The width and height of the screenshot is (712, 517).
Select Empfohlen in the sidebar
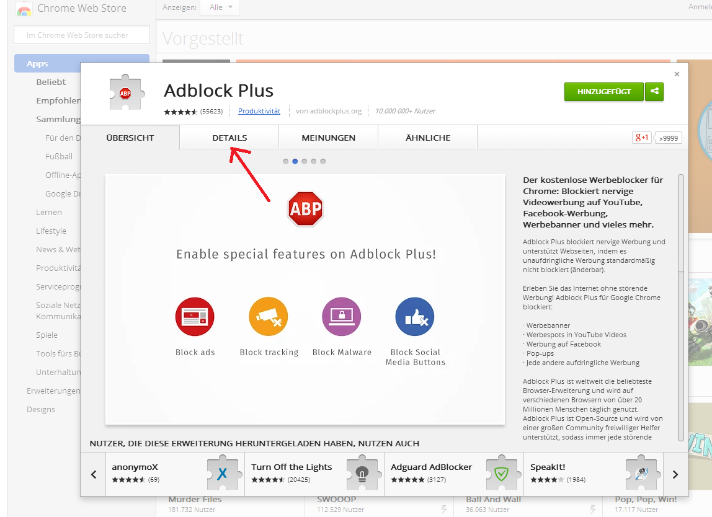[58, 100]
